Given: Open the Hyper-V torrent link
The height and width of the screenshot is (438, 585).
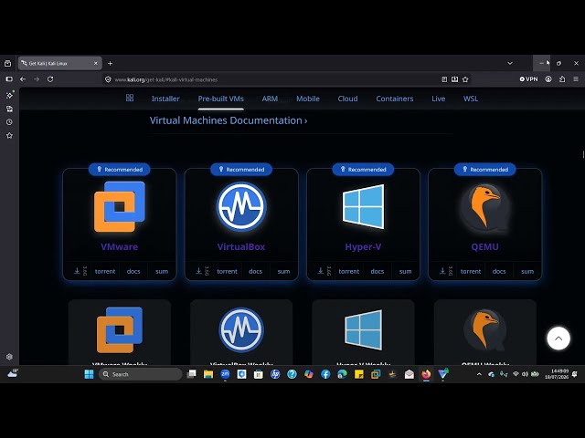Looking at the screenshot, I should pyautogui.click(x=349, y=271).
